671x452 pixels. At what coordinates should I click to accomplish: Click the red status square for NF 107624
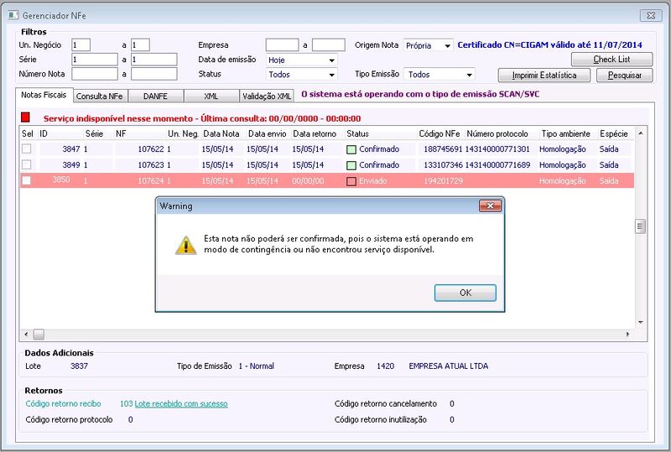(351, 181)
